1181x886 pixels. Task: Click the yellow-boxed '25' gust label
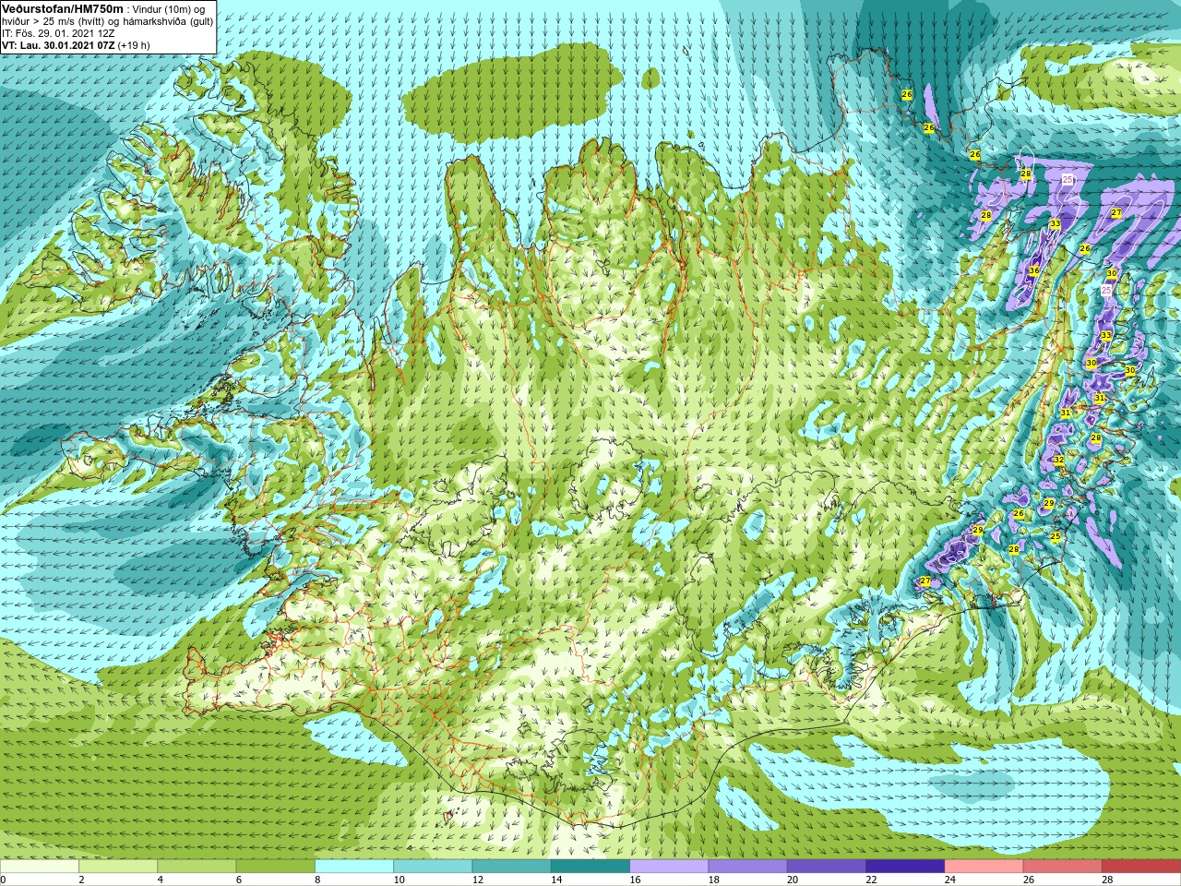pos(1056,535)
